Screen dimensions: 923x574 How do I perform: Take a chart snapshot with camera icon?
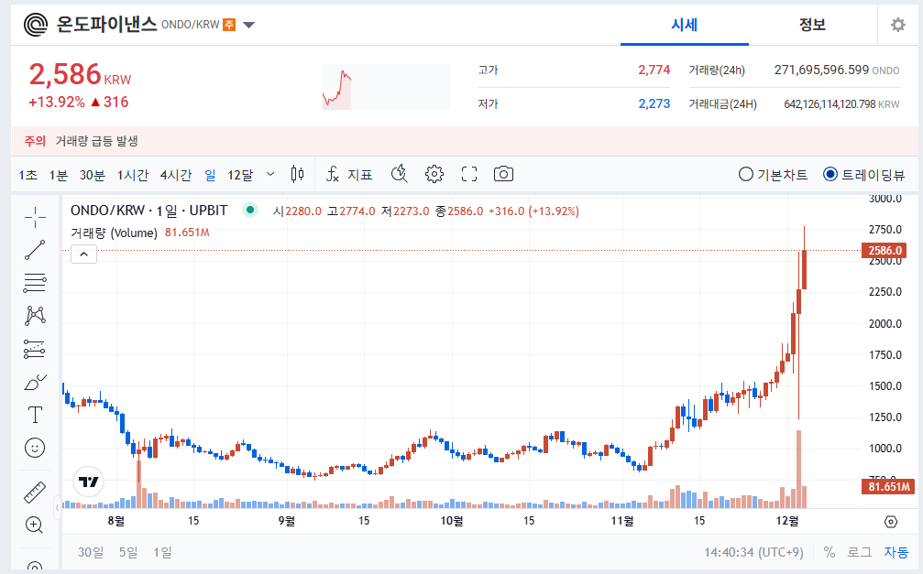pos(503,174)
